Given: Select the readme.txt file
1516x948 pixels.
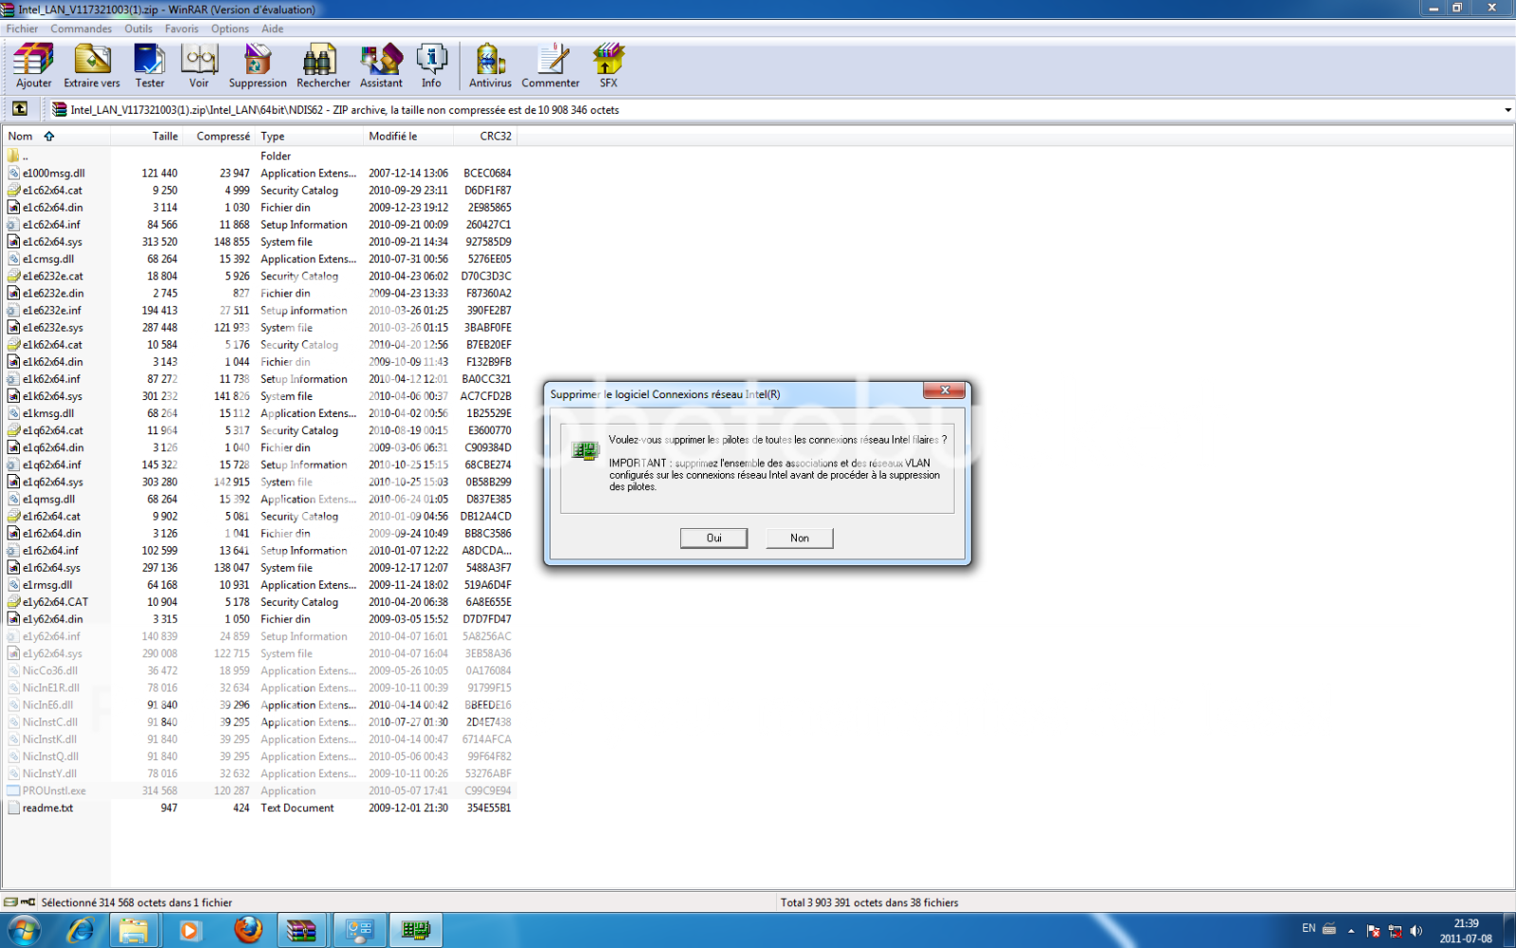Looking at the screenshot, I should point(47,808).
